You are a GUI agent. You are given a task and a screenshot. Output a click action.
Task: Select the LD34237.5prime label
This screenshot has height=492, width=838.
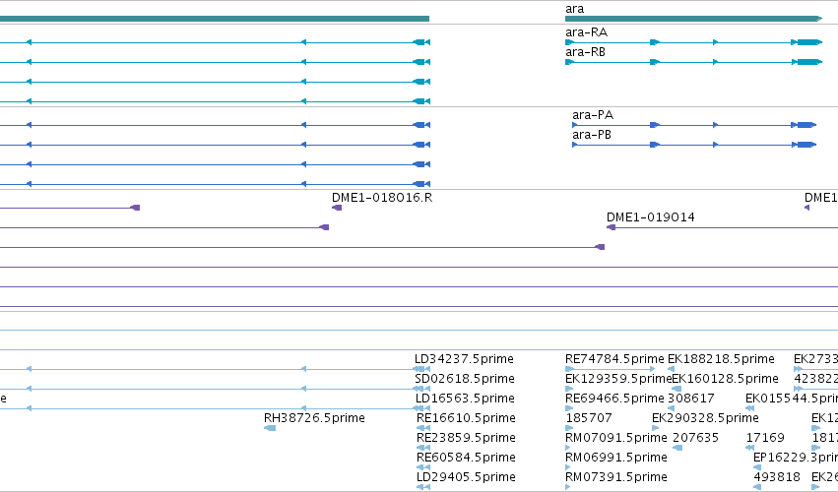(464, 359)
